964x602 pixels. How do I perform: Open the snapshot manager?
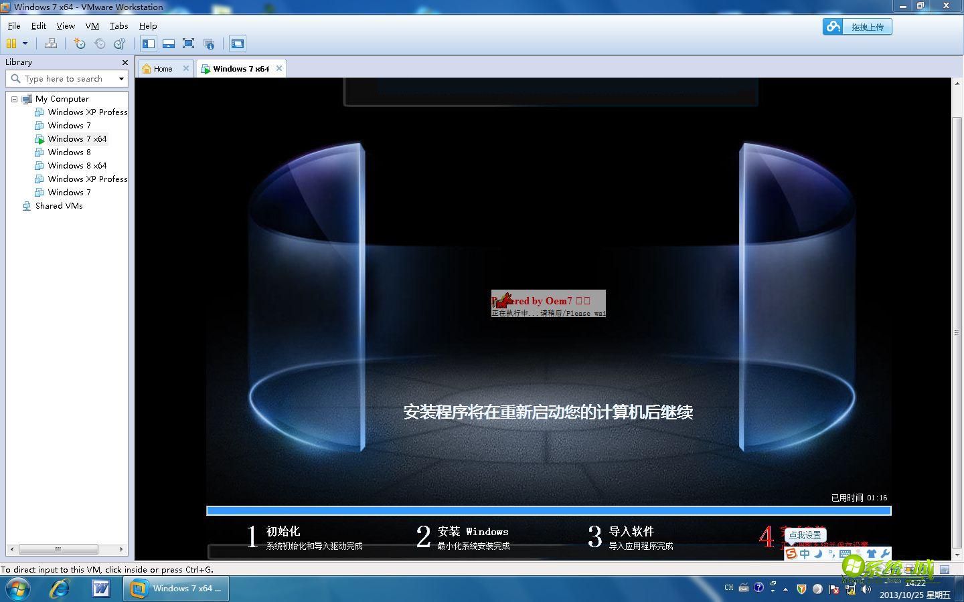pos(120,43)
